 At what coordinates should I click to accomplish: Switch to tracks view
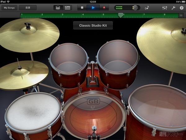pos(67,8)
